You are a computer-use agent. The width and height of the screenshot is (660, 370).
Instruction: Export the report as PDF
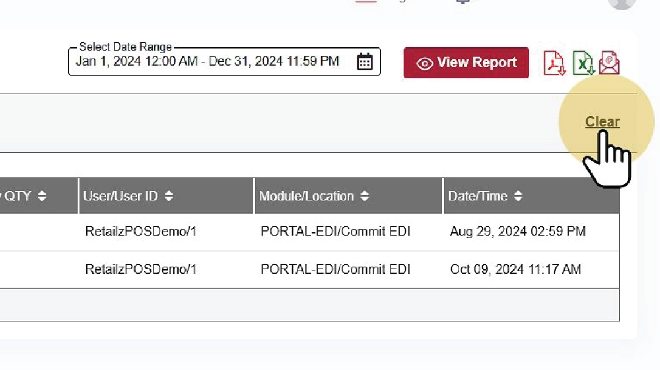point(554,62)
